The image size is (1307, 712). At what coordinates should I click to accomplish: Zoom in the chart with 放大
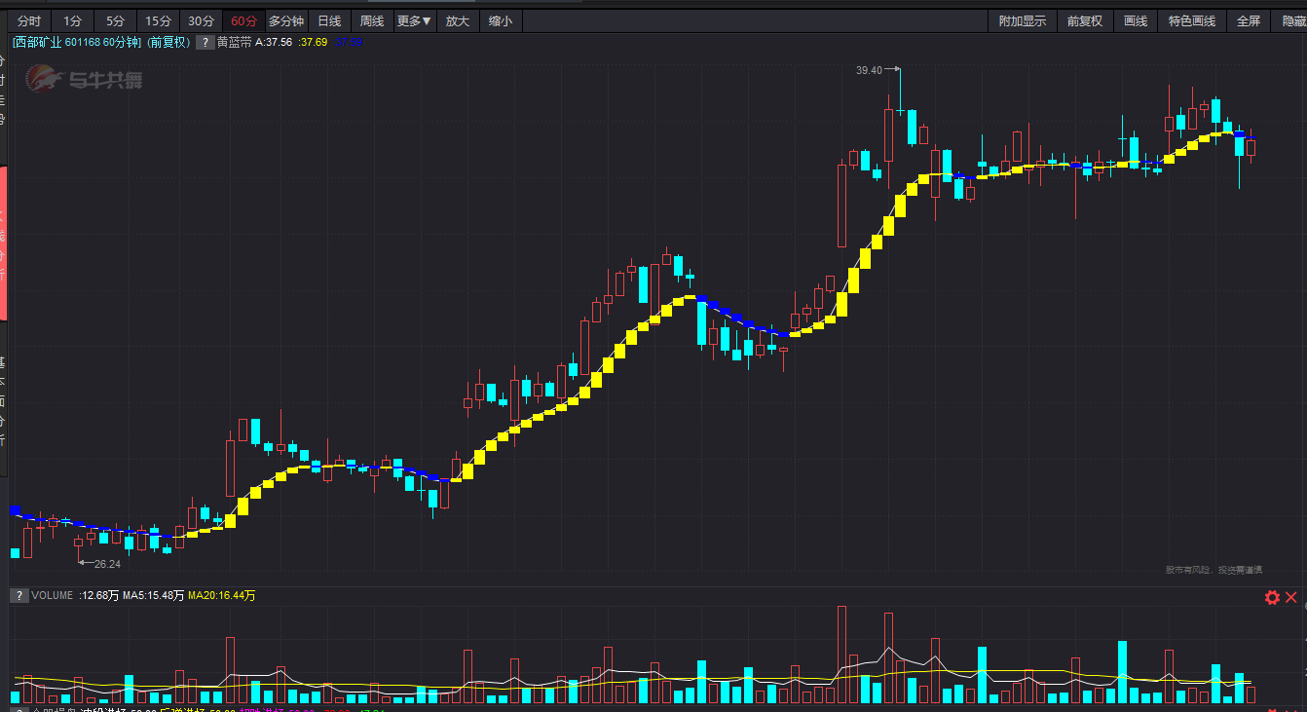pos(458,20)
